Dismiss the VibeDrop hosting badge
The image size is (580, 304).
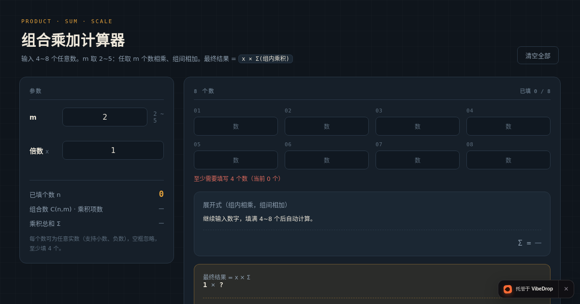click(566, 289)
